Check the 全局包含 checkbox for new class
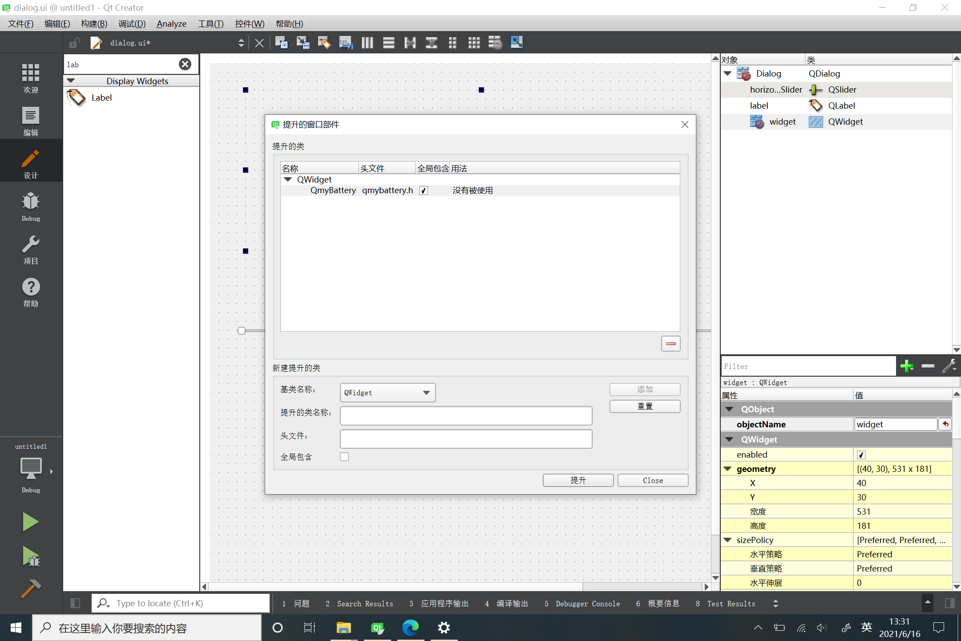Image resolution: width=961 pixels, height=641 pixels. click(x=344, y=457)
